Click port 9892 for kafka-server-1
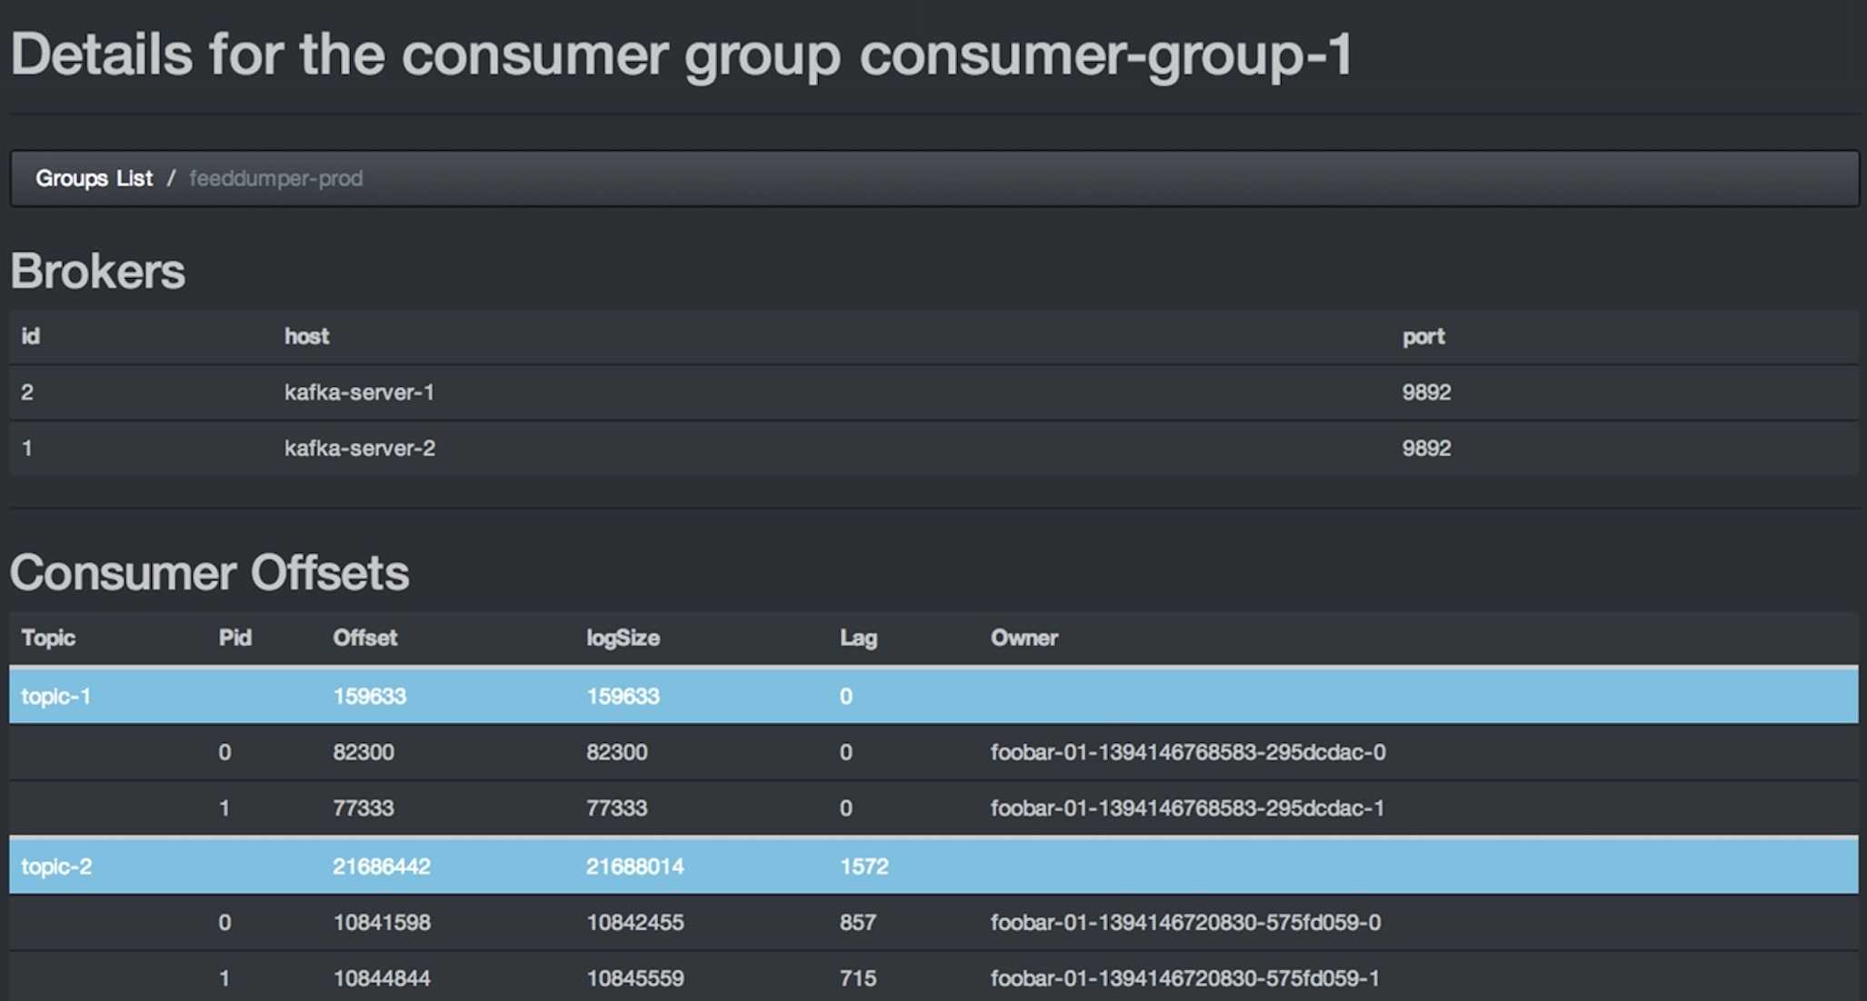Image resolution: width=1867 pixels, height=1001 pixels. pyautogui.click(x=1426, y=392)
